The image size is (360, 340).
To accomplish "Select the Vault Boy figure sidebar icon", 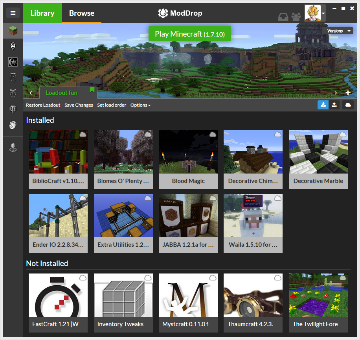I will click(13, 148).
